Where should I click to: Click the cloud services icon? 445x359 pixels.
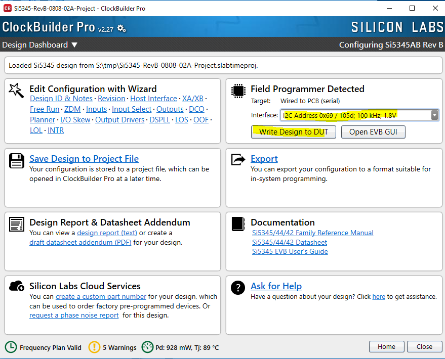[x=17, y=286]
